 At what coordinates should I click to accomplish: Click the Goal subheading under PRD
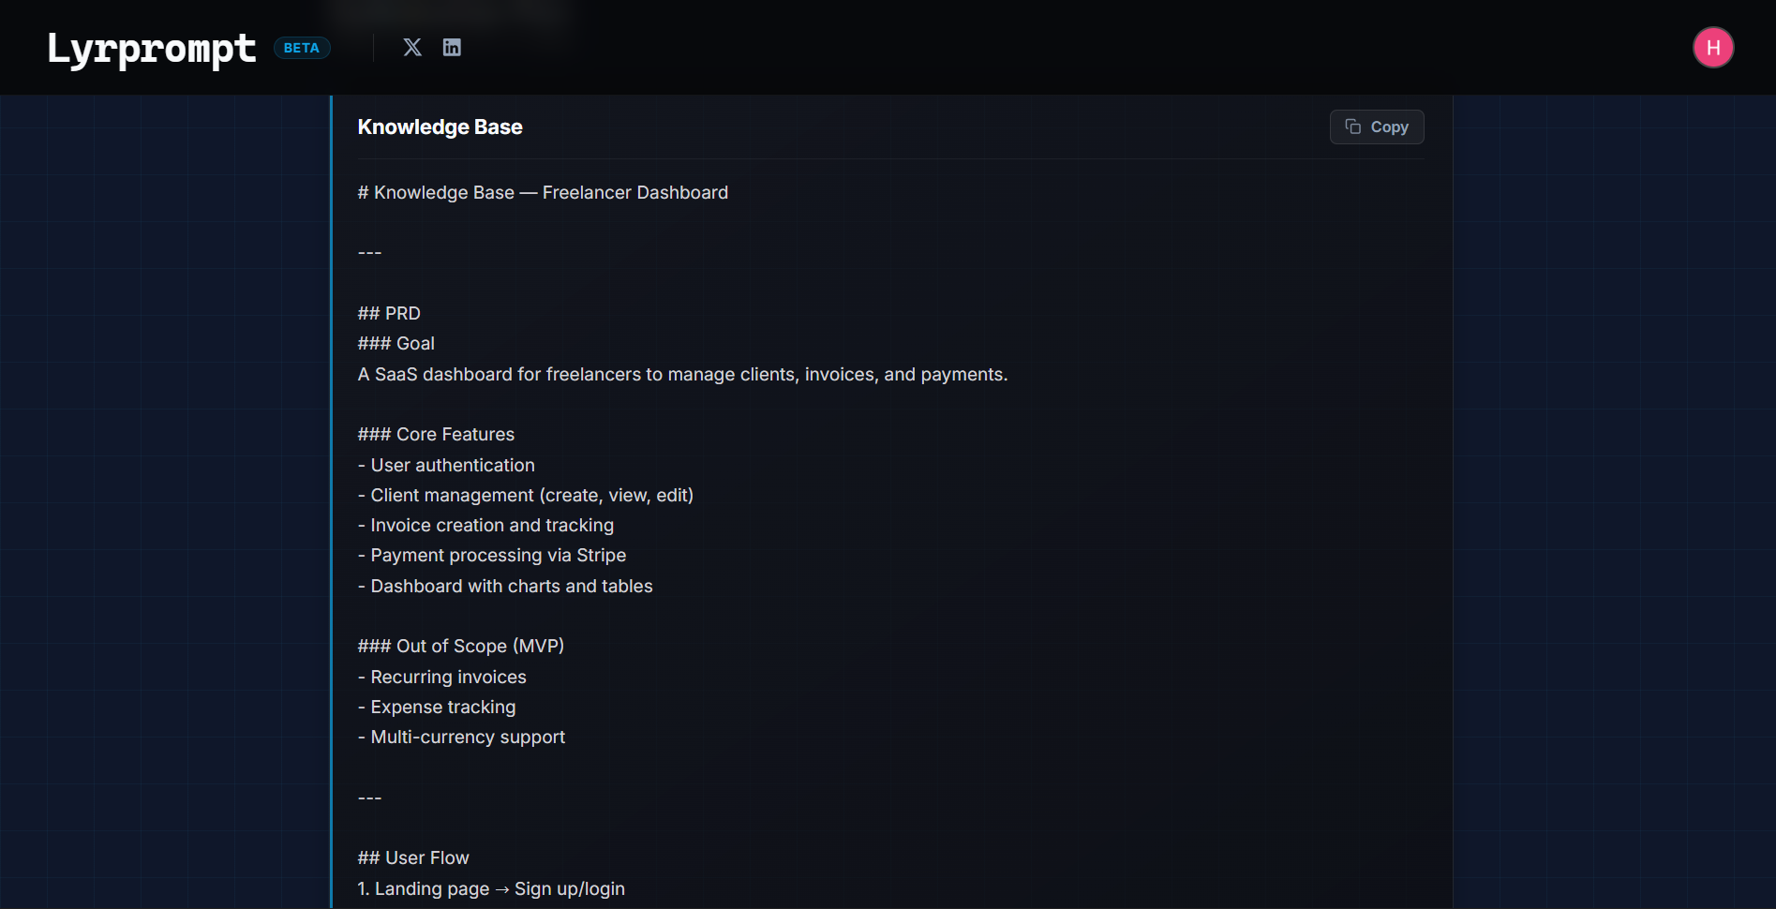[x=395, y=343]
